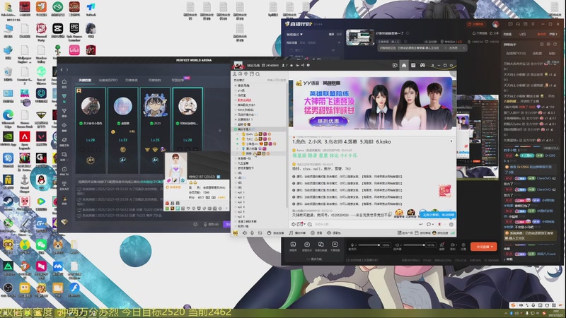Click the orange 主播任务 button in streaming assistant

(x=475, y=24)
